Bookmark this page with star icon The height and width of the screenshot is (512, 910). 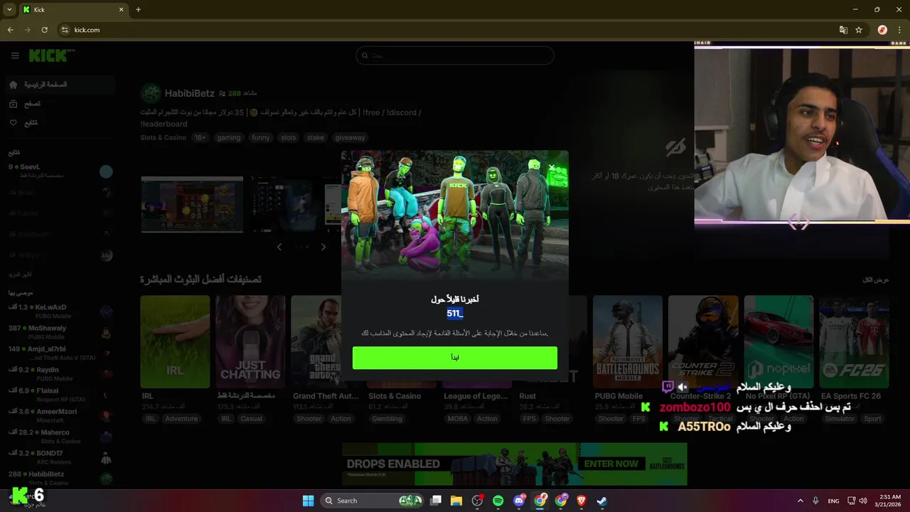point(859,30)
